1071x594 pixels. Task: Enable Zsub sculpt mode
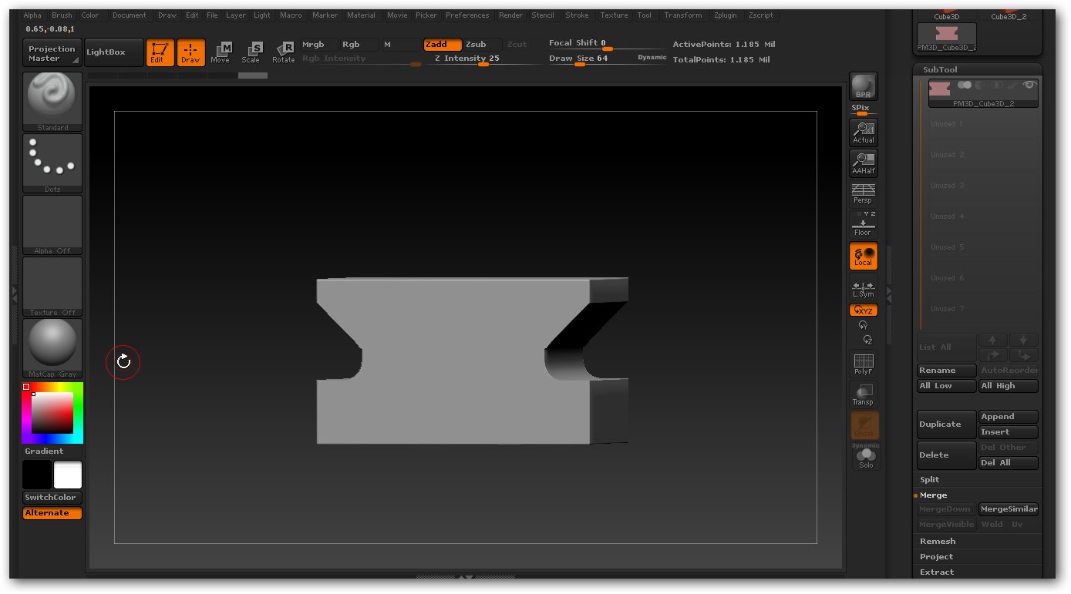[x=482, y=45]
